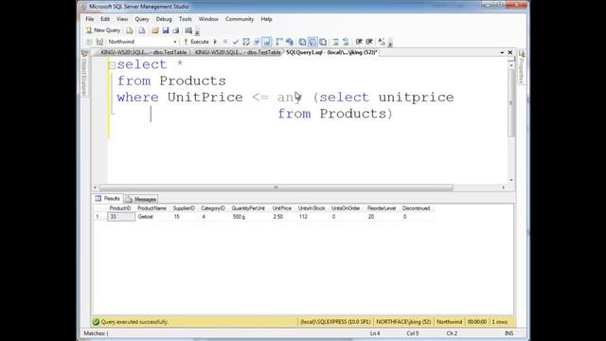Click the New Query toolbar button
606x341 pixels.
(x=103, y=30)
